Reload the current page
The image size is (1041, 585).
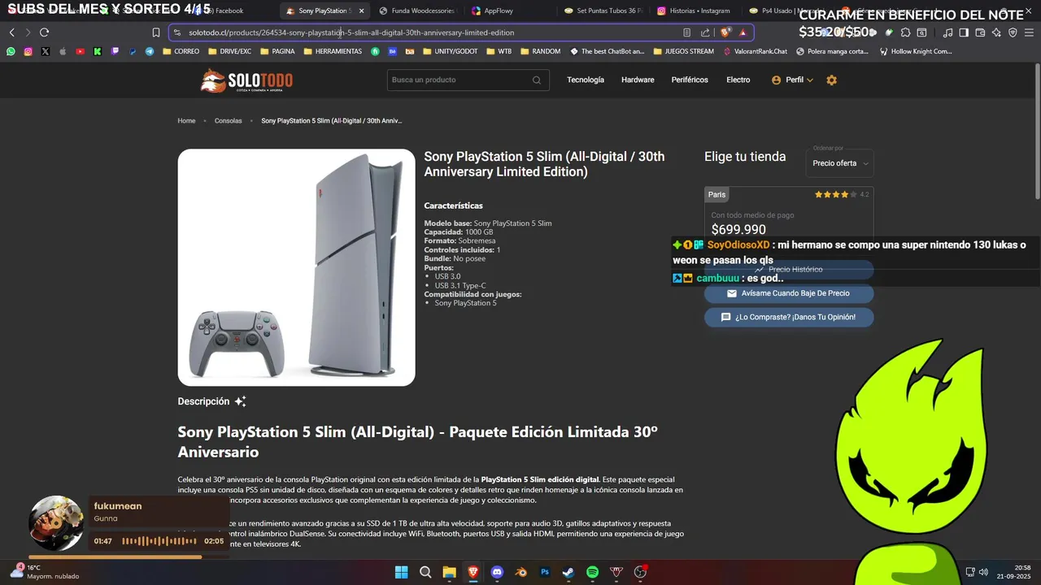coord(44,32)
